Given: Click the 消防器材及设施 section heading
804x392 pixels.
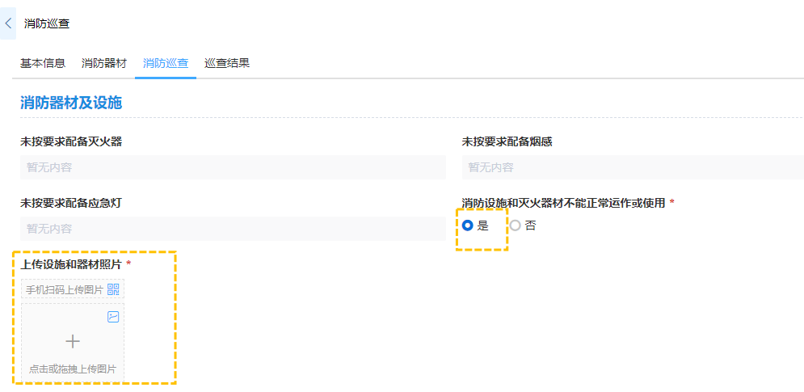Looking at the screenshot, I should (x=71, y=103).
